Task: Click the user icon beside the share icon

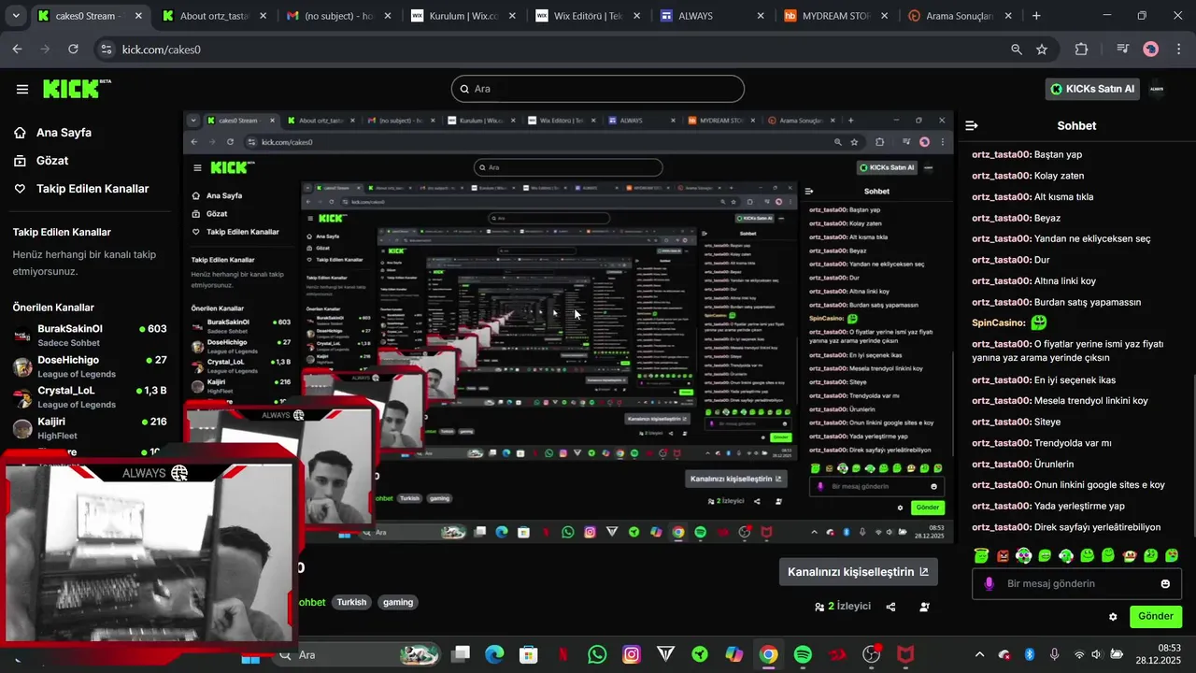Action: 924,607
